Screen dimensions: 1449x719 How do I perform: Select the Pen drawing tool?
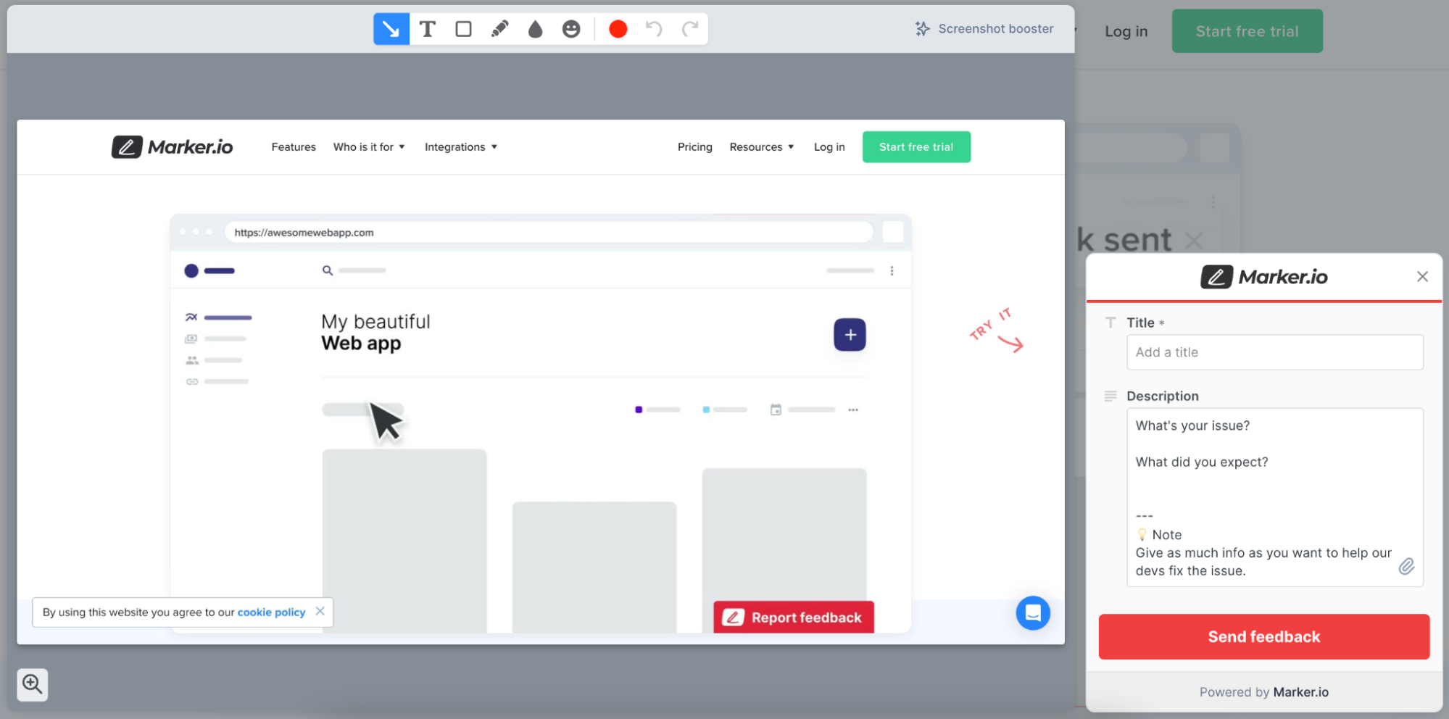499,29
